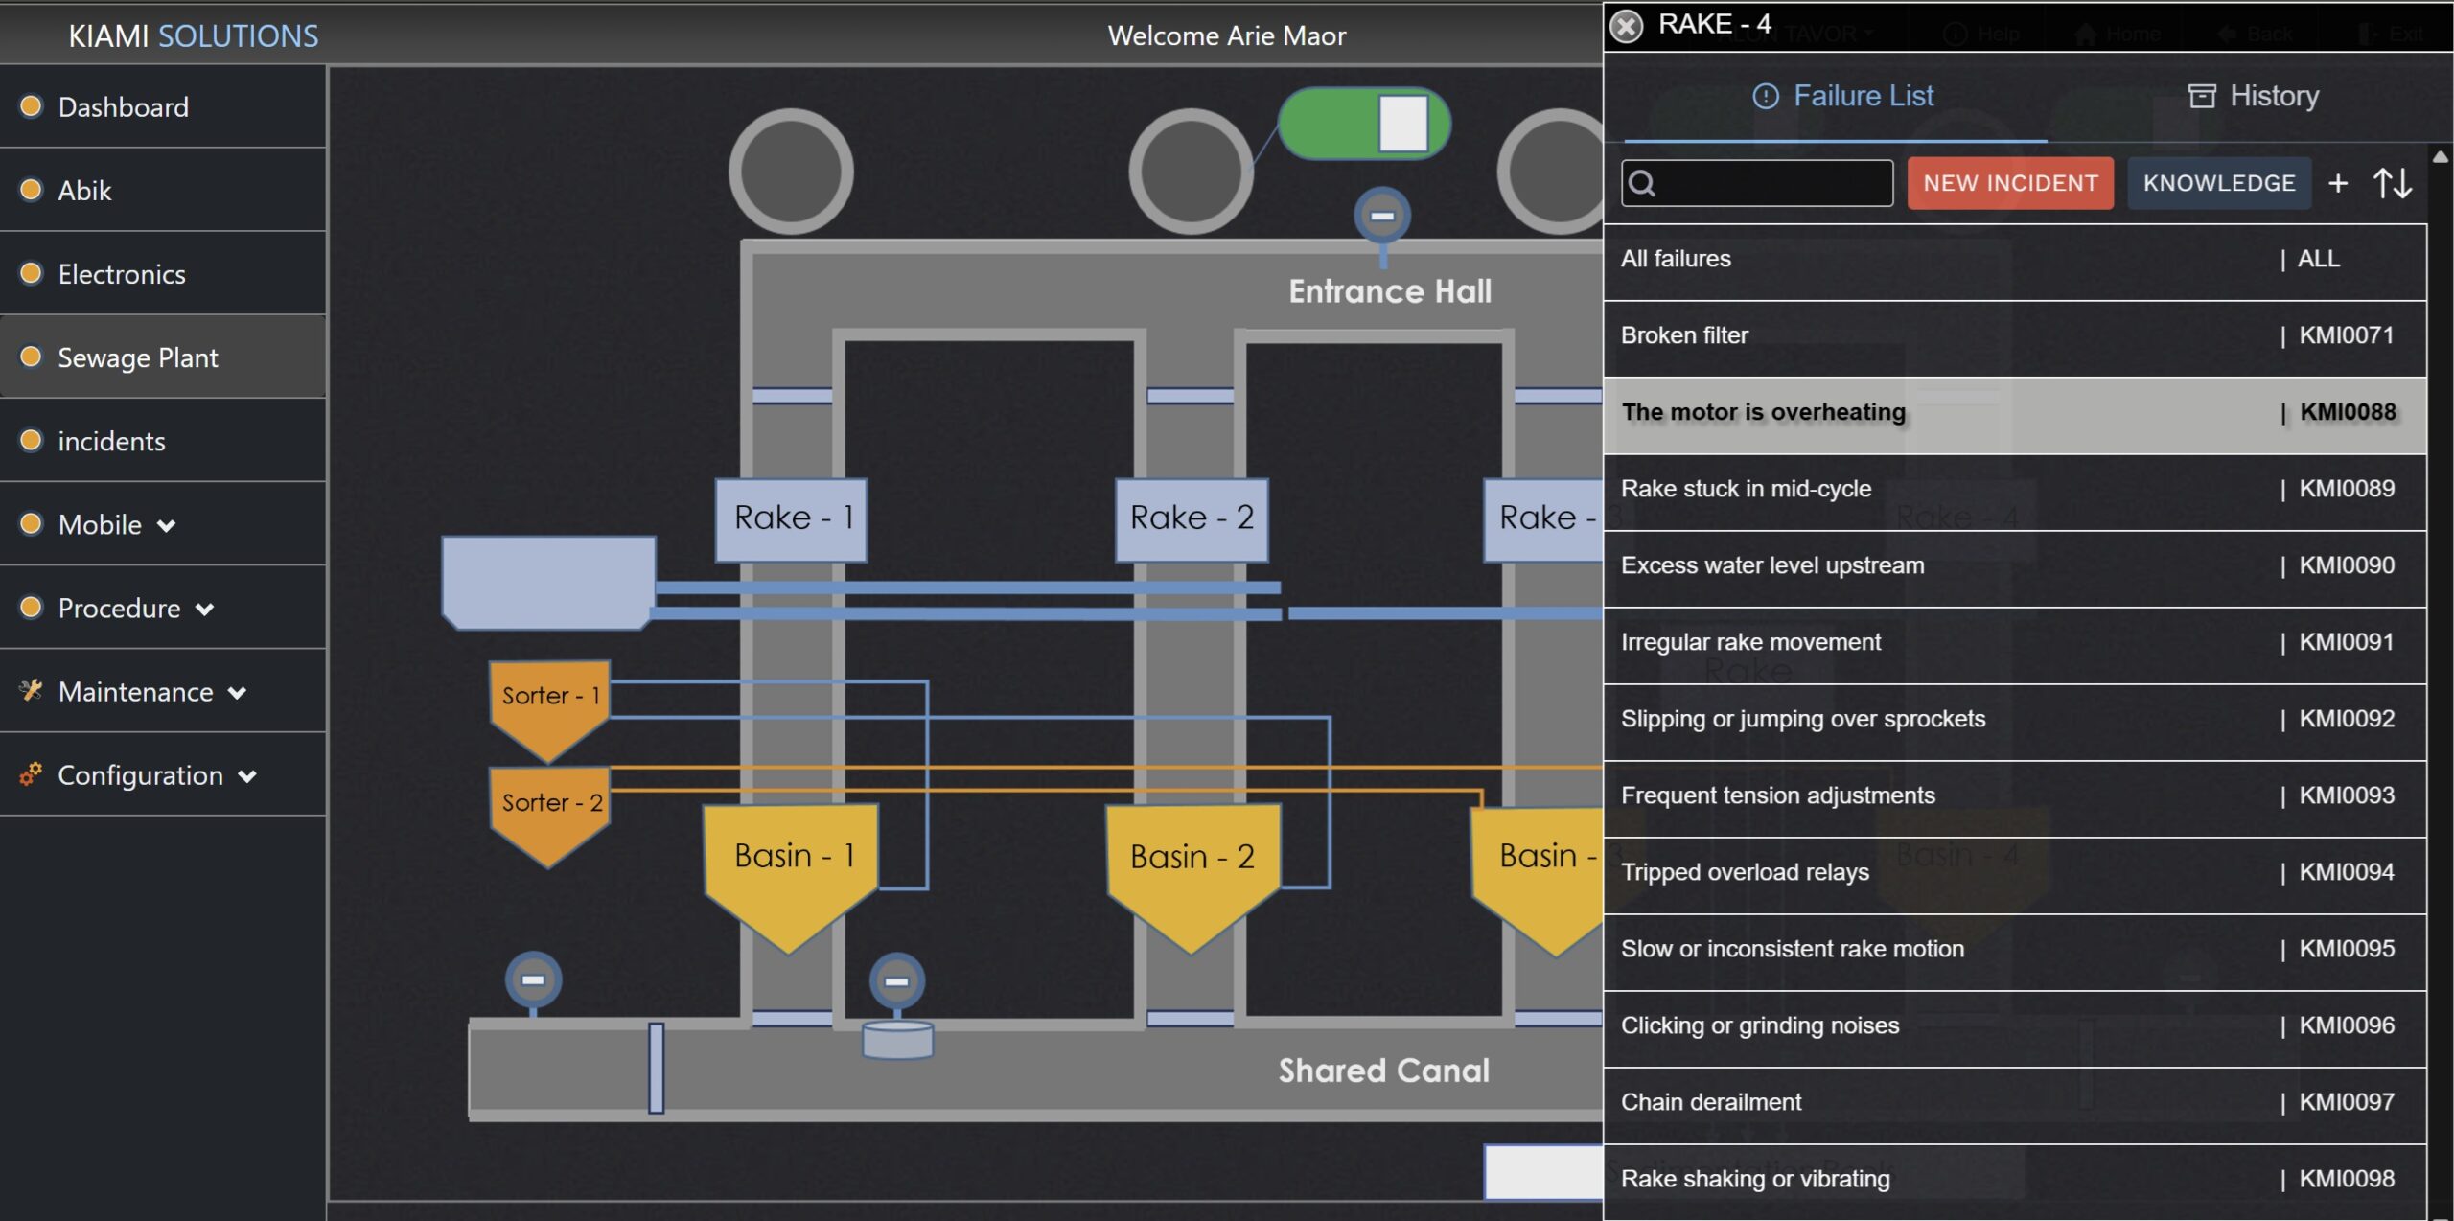Click the Rake - 1 node
Image resolution: width=2454 pixels, height=1221 pixels.
(792, 518)
